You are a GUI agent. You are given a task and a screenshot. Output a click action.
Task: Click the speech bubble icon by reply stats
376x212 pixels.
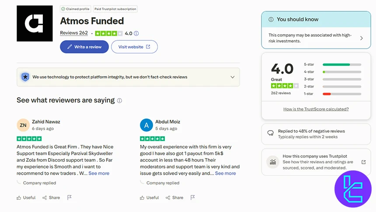[271, 133]
